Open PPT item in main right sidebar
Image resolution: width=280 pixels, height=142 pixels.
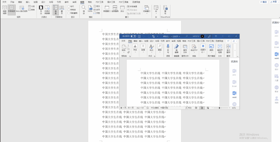click(x=276, y=33)
